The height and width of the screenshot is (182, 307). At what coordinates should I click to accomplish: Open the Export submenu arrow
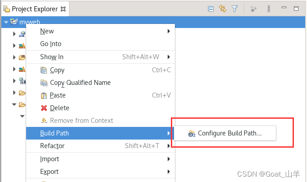[x=169, y=172]
